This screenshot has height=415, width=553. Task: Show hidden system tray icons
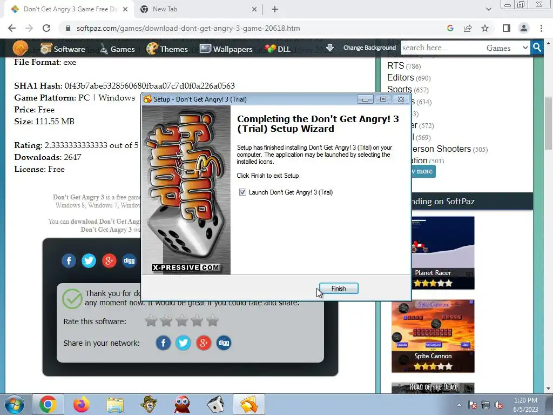pos(459,405)
